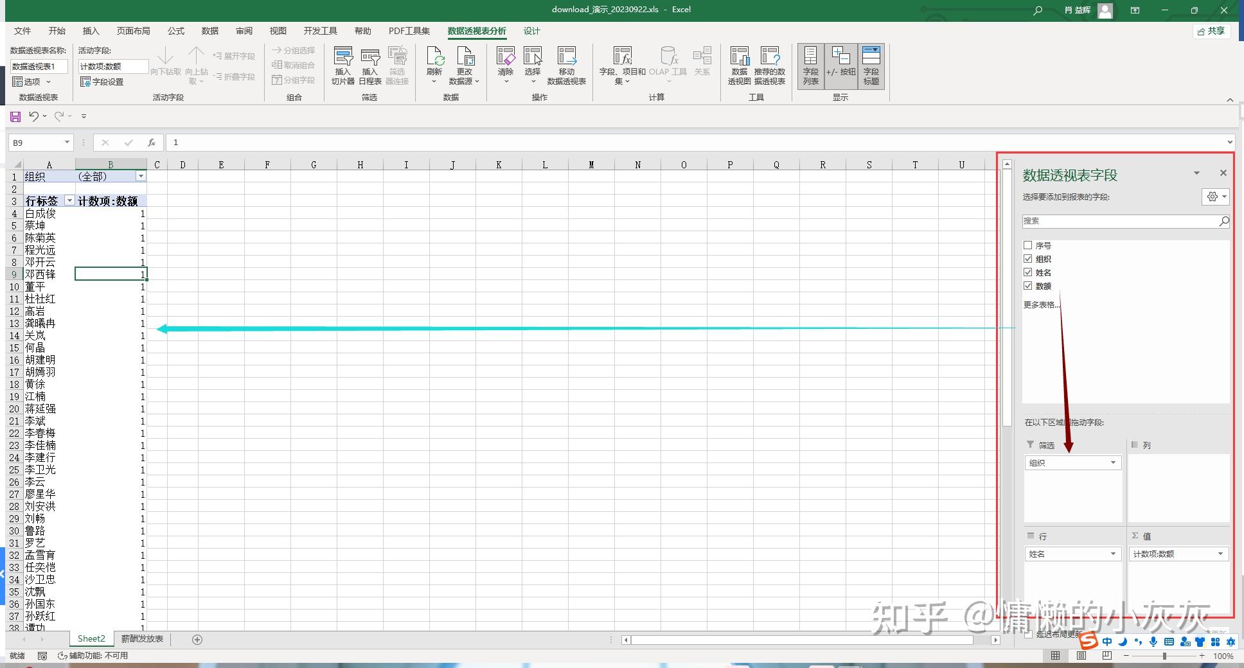
Task: Open the 组织 filter dropdown in 筛选 area
Action: (x=1113, y=462)
